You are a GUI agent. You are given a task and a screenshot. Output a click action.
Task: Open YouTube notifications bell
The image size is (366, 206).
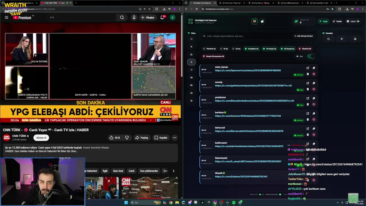[162, 17]
